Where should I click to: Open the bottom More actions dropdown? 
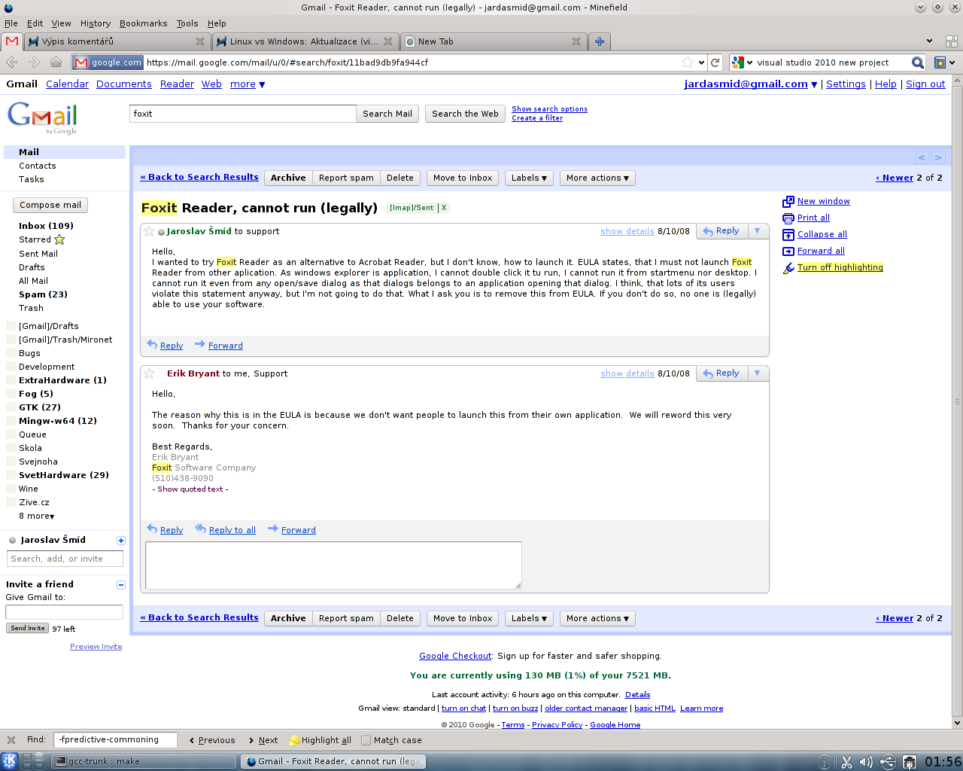tap(597, 618)
